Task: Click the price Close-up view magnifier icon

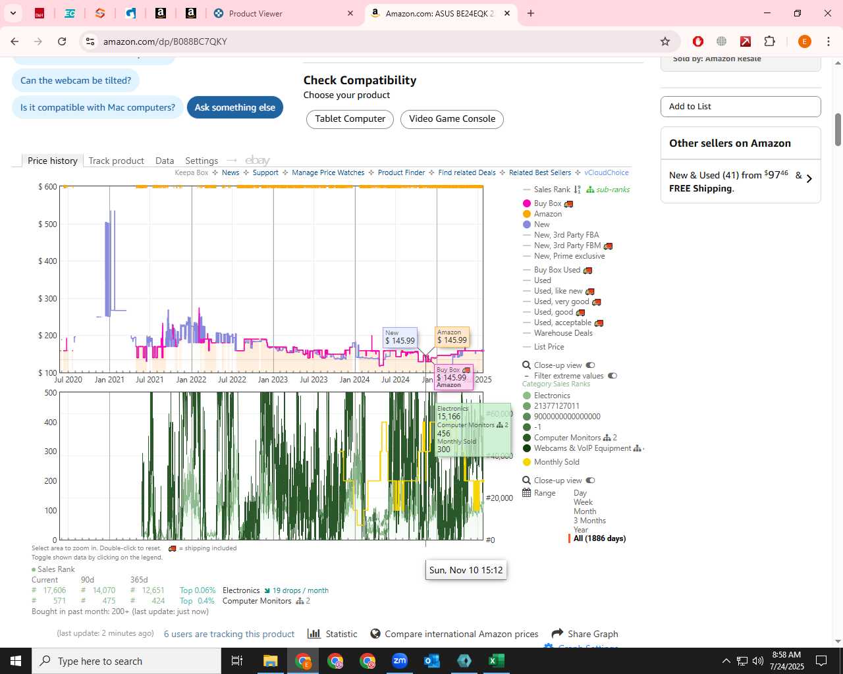Action: [527, 365]
